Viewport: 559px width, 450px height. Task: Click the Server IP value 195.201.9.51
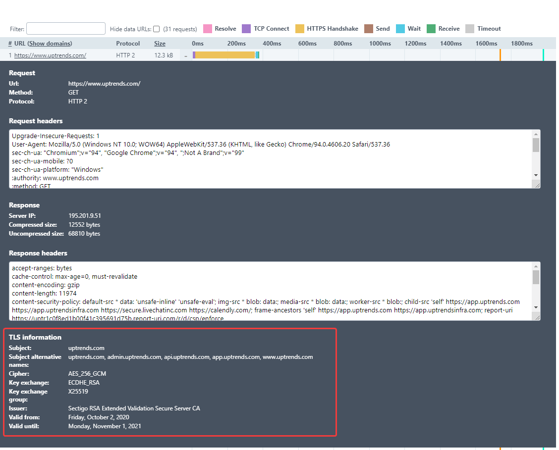(x=84, y=216)
